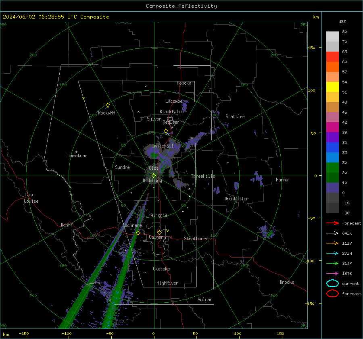This screenshot has width=363, height=339.
Task: Click the Lacombe label
Action: [x=174, y=101]
